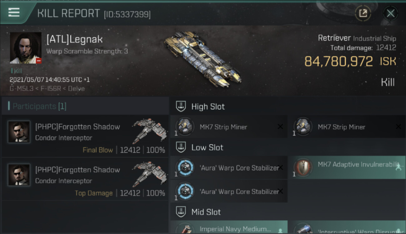Select second 'Aura' Warp Core Stabilizer icon

185,191
